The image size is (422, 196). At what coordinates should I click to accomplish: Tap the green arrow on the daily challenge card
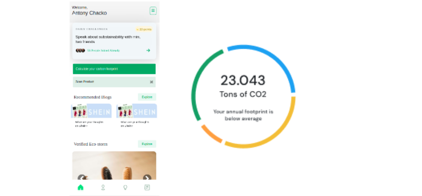pos(148,50)
